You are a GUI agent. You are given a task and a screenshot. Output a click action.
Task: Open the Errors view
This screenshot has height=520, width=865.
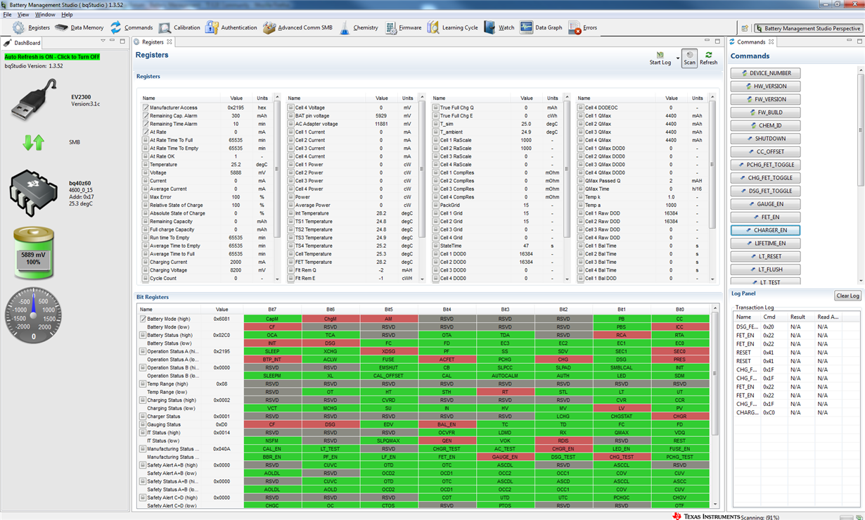(583, 28)
